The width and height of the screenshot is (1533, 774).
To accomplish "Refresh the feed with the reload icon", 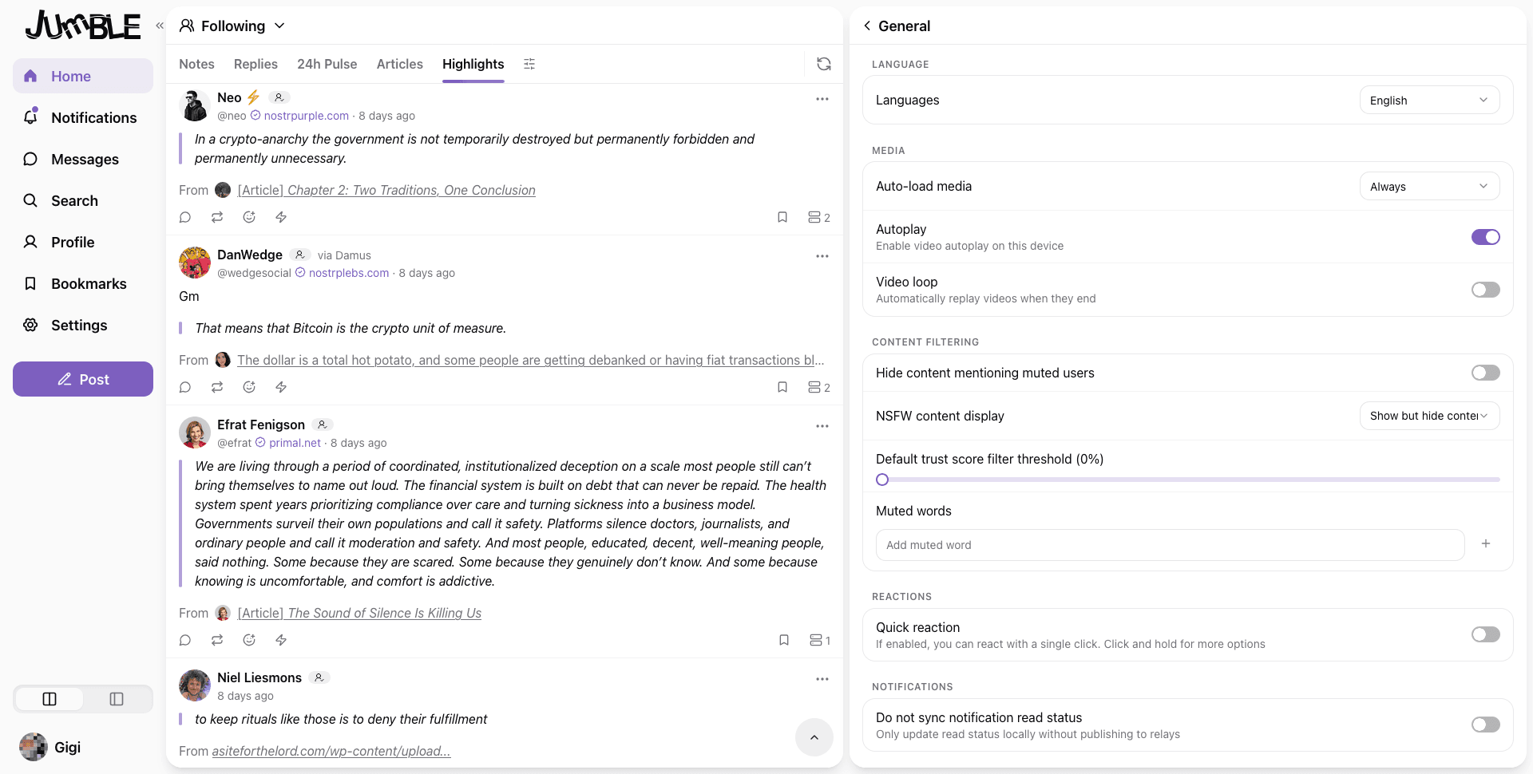I will pyautogui.click(x=824, y=64).
